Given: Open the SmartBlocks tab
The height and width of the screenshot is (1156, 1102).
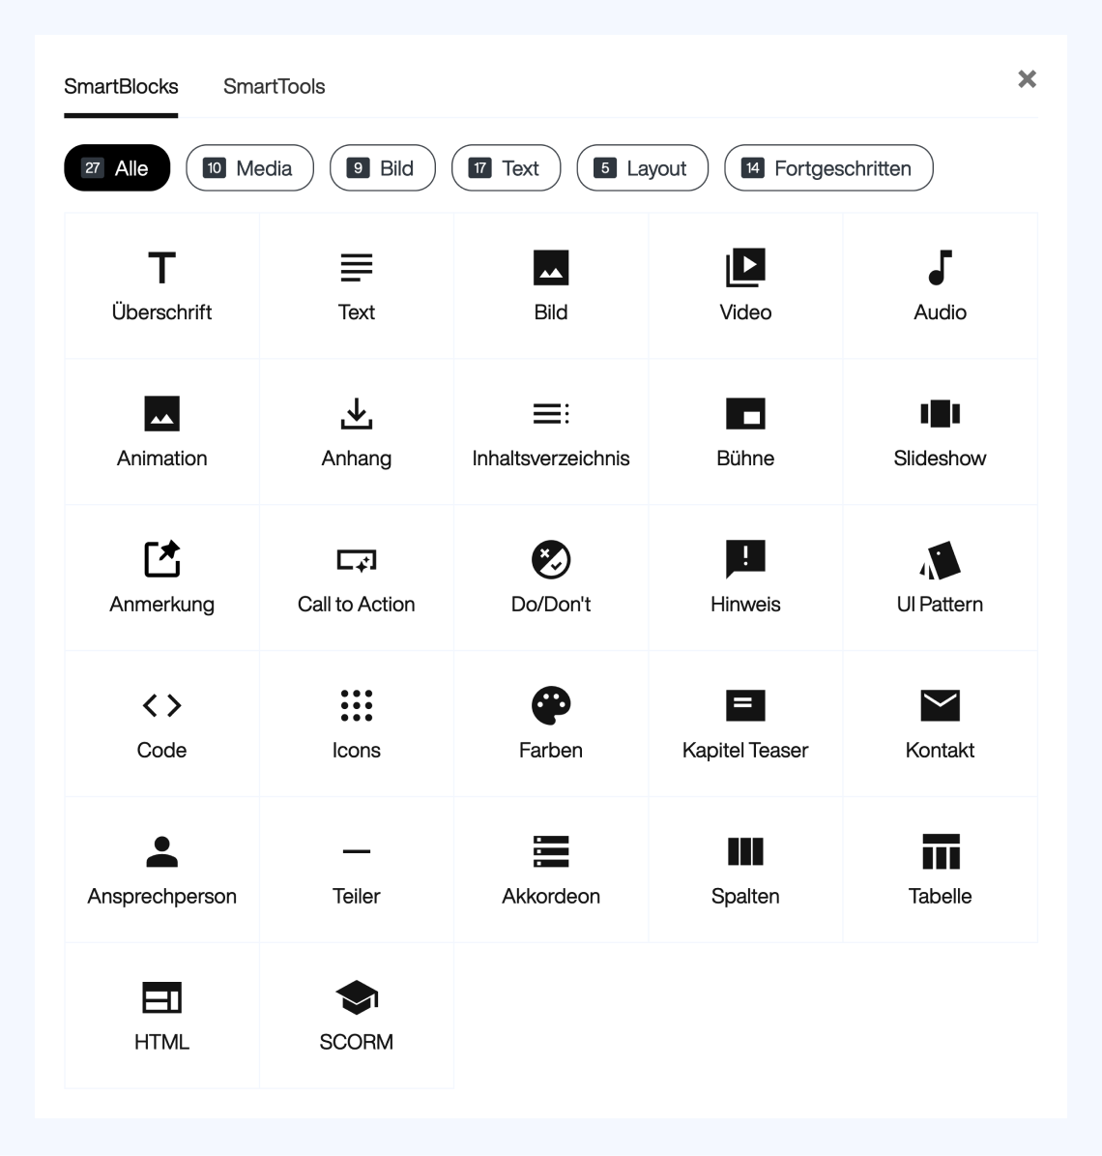Looking at the screenshot, I should click(121, 87).
